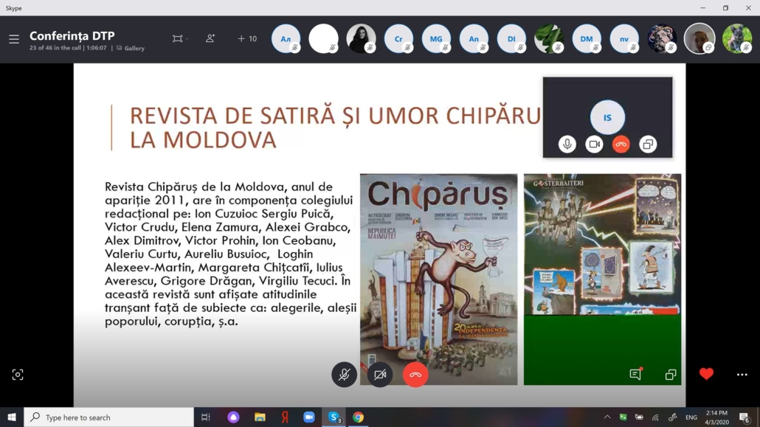Click the Skype taskbar icon
This screenshot has width=760, height=427.
tap(334, 417)
